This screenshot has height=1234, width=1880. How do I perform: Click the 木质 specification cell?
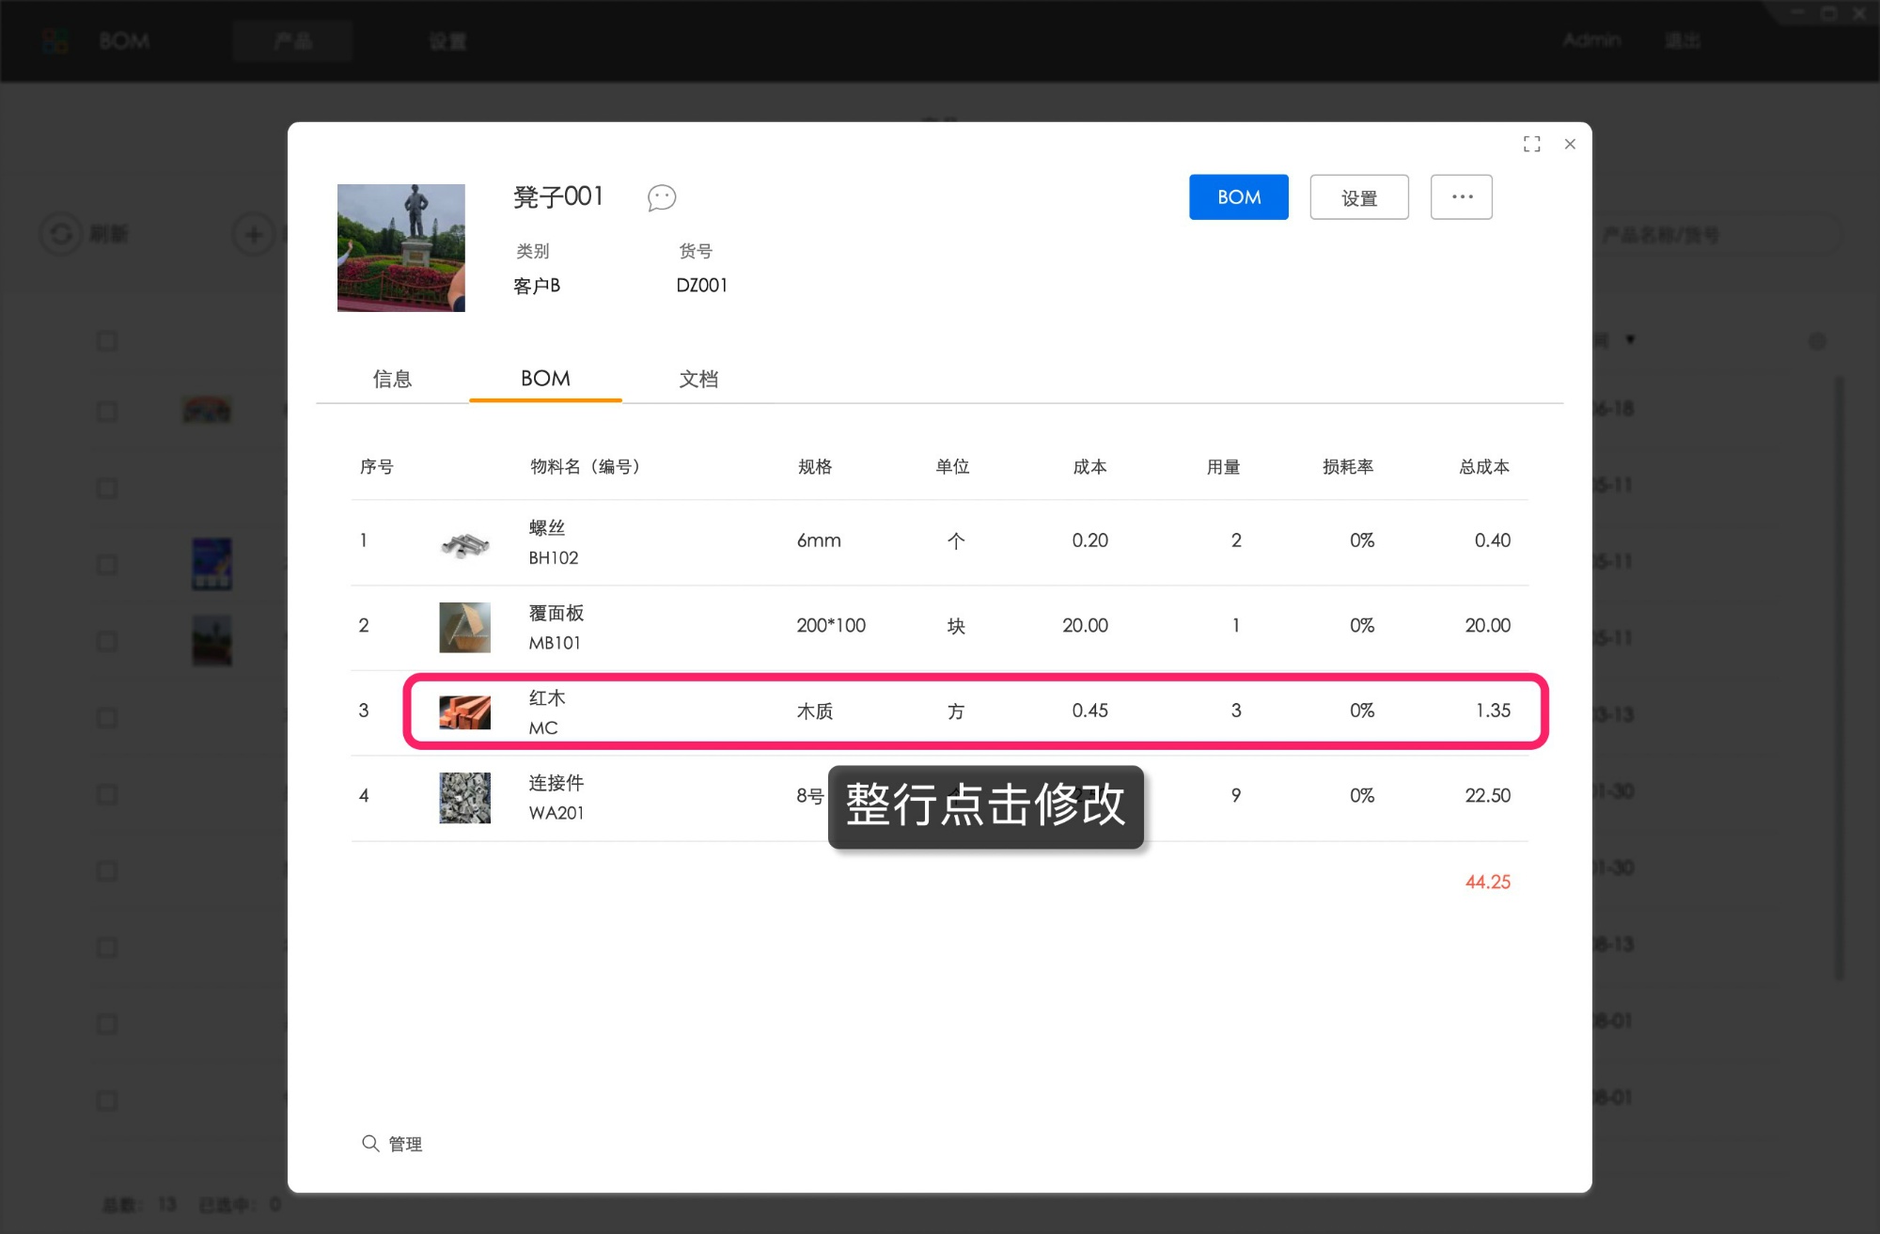815,711
